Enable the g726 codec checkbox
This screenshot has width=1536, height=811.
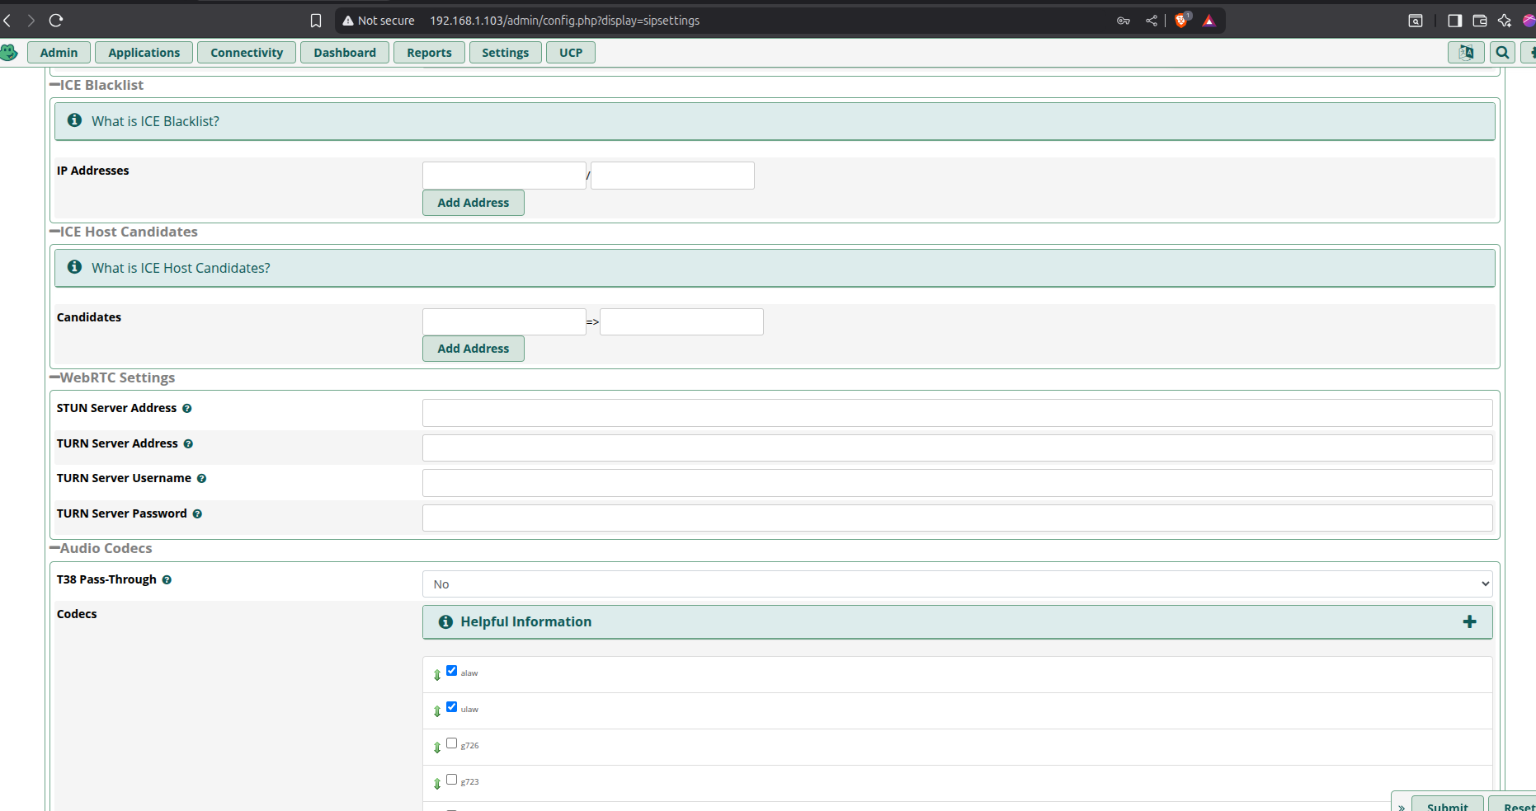click(x=451, y=743)
